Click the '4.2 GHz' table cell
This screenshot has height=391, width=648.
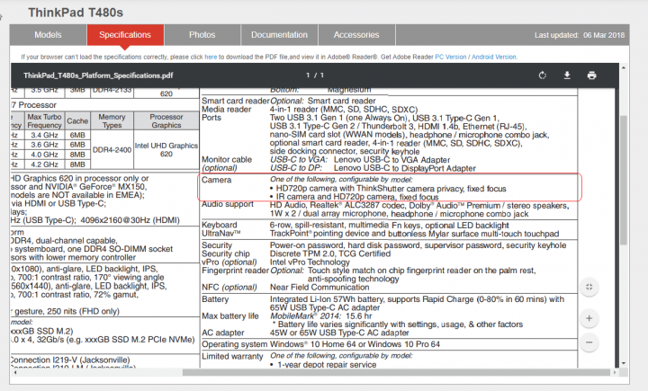click(44, 164)
